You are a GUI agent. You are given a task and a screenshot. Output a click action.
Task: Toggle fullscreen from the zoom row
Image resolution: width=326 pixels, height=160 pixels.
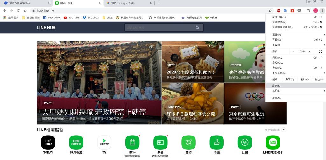click(x=320, y=51)
